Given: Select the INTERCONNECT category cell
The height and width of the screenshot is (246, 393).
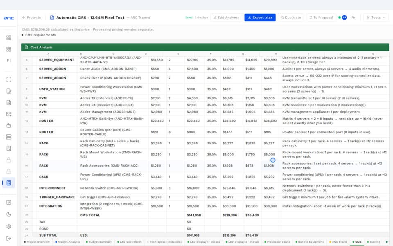Looking at the screenshot, I should pos(57,188).
